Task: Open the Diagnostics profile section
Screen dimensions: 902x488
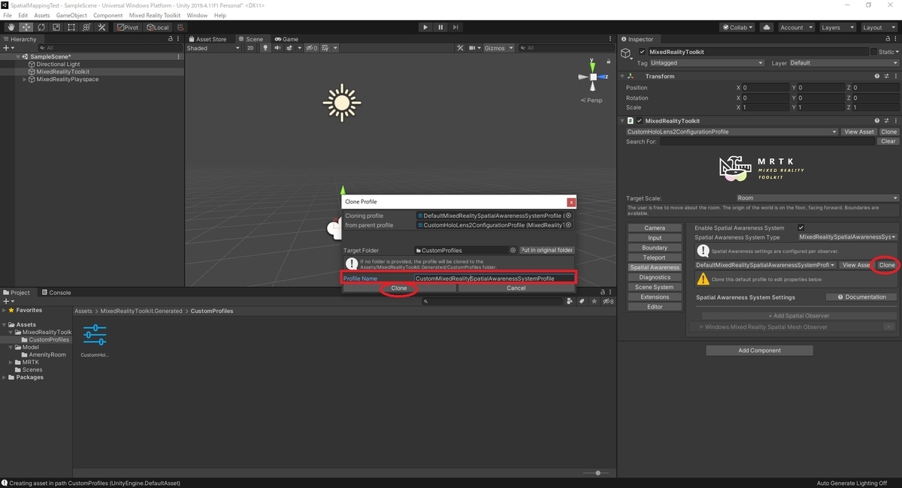Action: coord(655,277)
